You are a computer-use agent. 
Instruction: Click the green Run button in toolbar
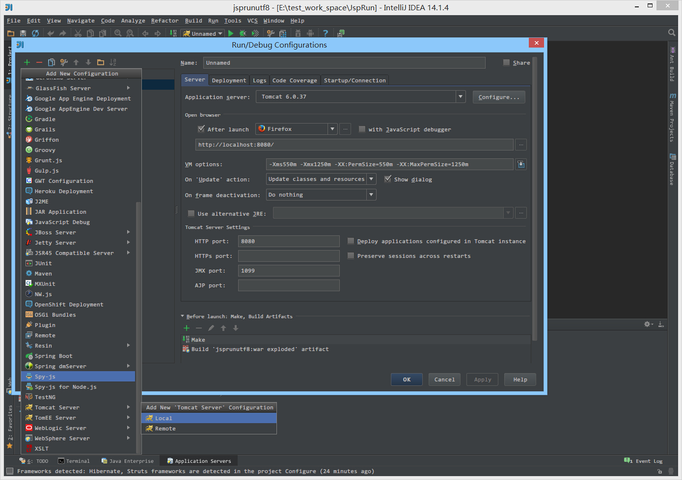[x=231, y=33]
